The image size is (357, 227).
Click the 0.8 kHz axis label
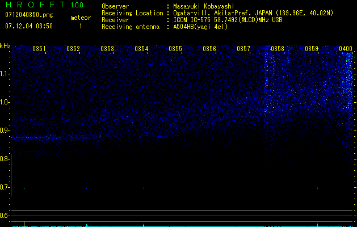point(5,159)
